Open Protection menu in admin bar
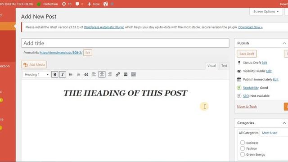 point(48,4)
